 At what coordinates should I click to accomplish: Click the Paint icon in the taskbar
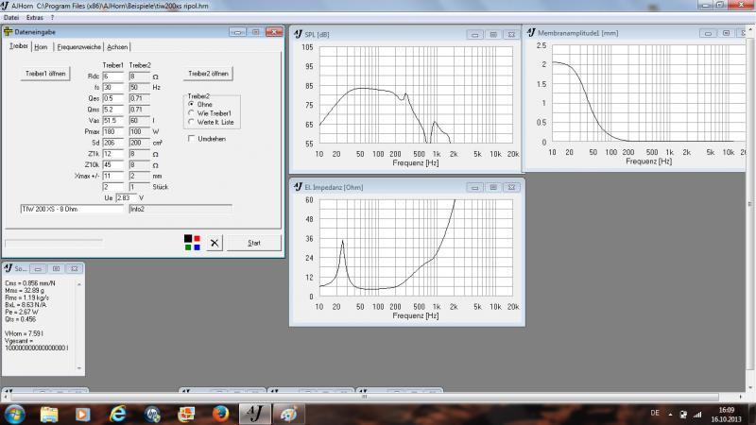[x=288, y=414]
